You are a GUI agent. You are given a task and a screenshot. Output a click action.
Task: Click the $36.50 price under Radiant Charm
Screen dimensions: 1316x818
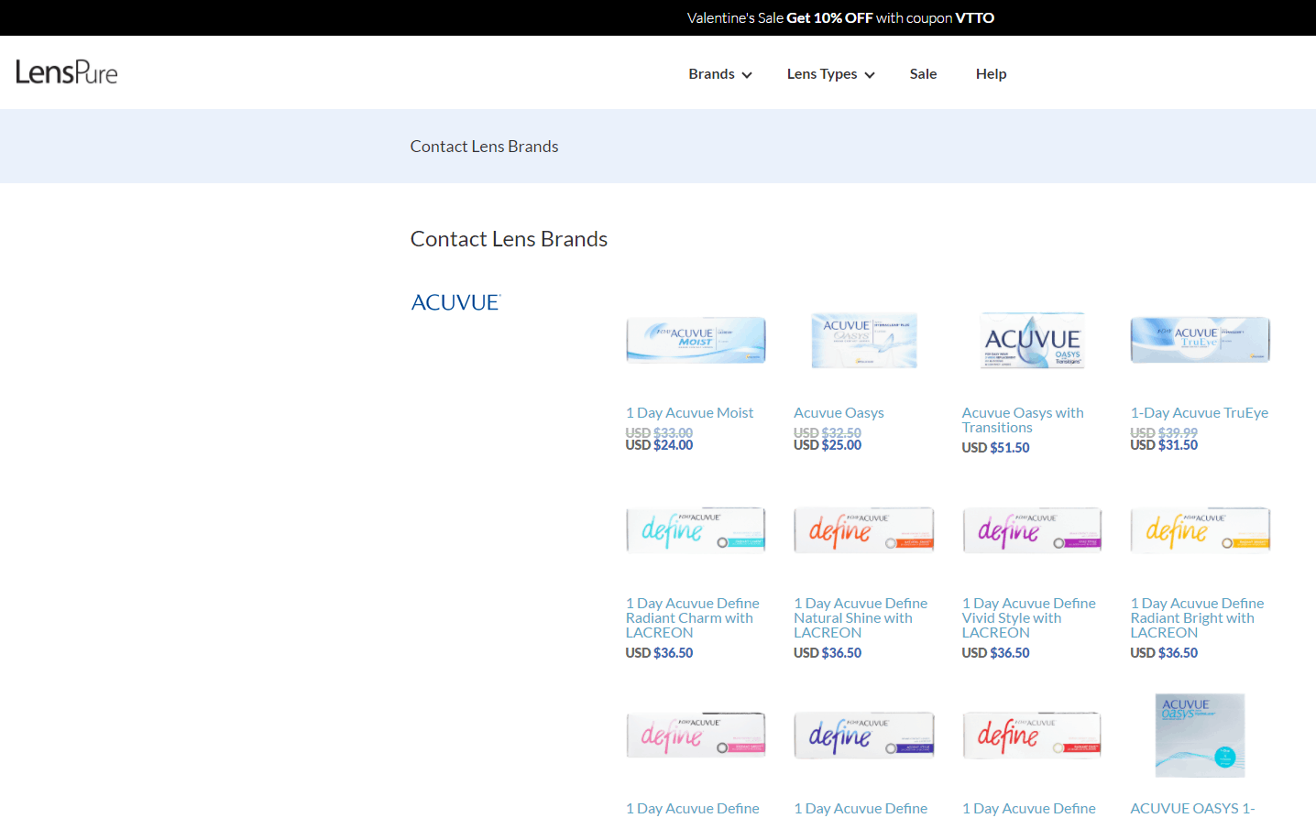pos(659,653)
